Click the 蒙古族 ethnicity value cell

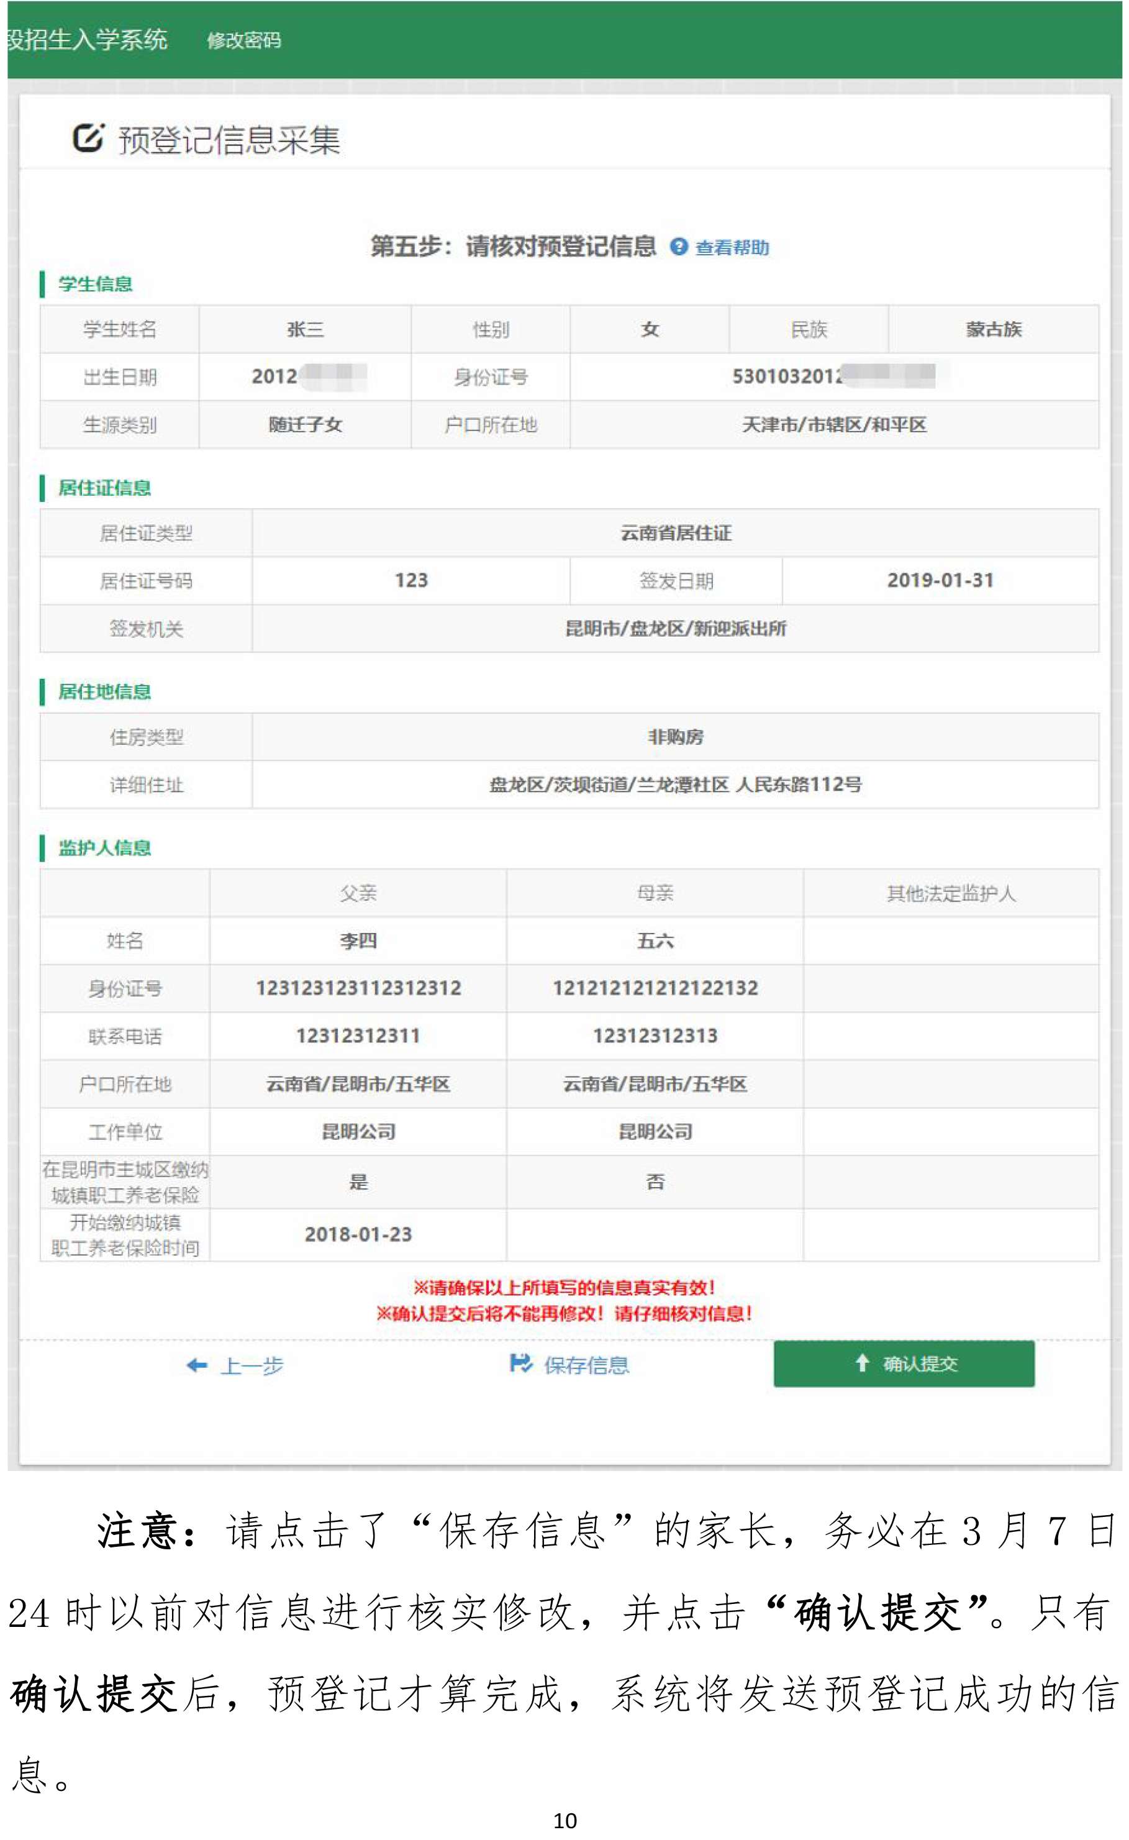point(993,329)
